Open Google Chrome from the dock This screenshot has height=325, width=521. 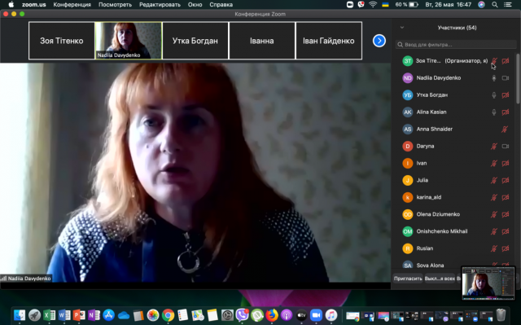(x=169, y=315)
